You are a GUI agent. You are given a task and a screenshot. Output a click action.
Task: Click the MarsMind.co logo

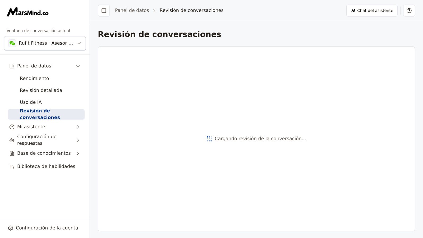point(28,12)
